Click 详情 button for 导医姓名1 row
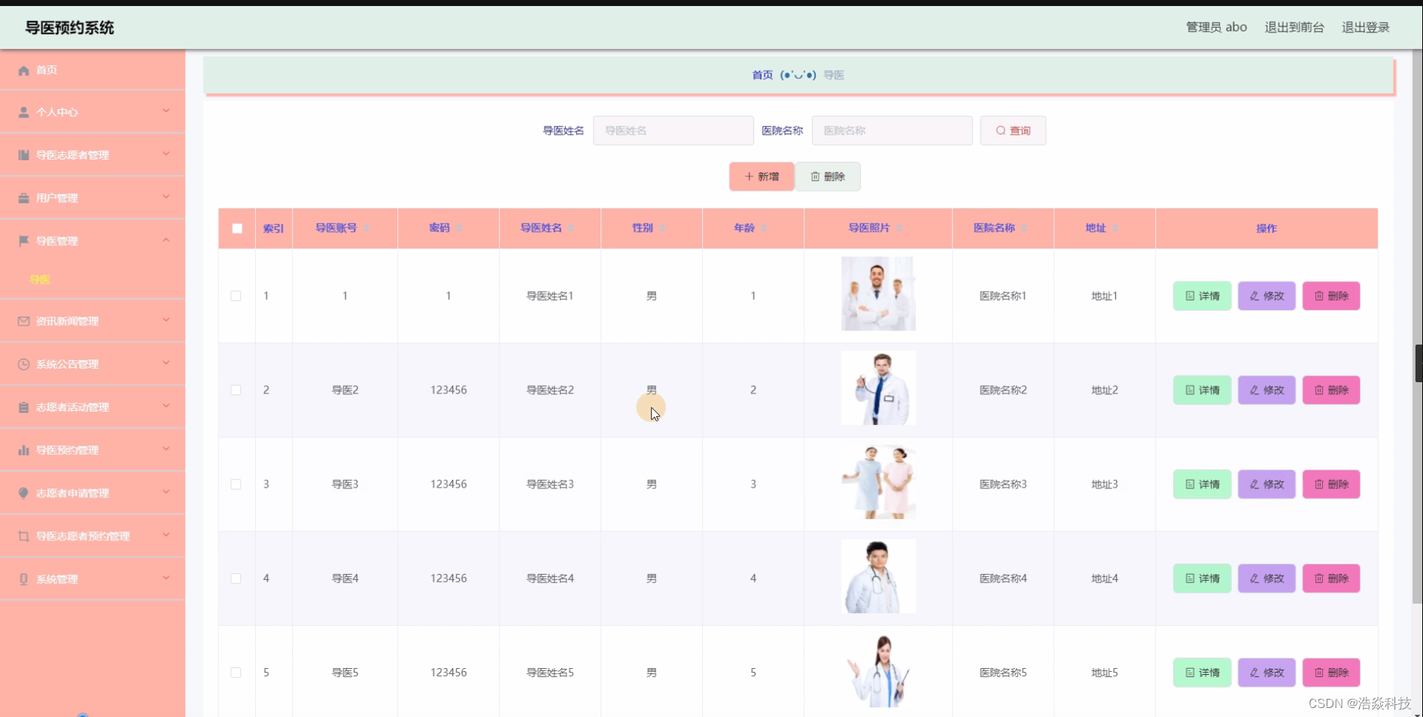Screen dimensions: 1423x717 point(1202,296)
